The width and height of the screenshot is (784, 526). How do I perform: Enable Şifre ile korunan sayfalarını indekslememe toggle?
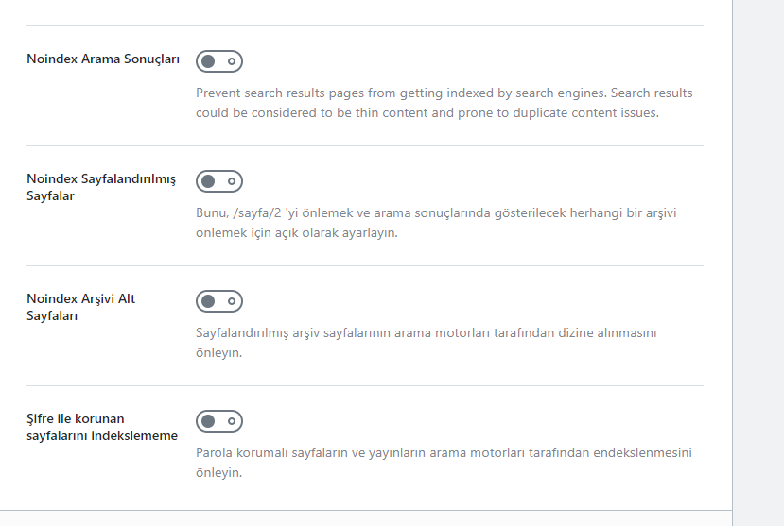219,421
